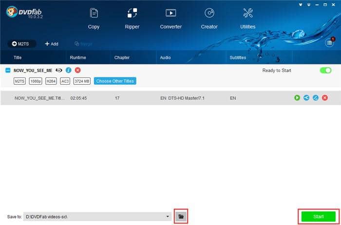Click the Chapter column header

point(122,57)
